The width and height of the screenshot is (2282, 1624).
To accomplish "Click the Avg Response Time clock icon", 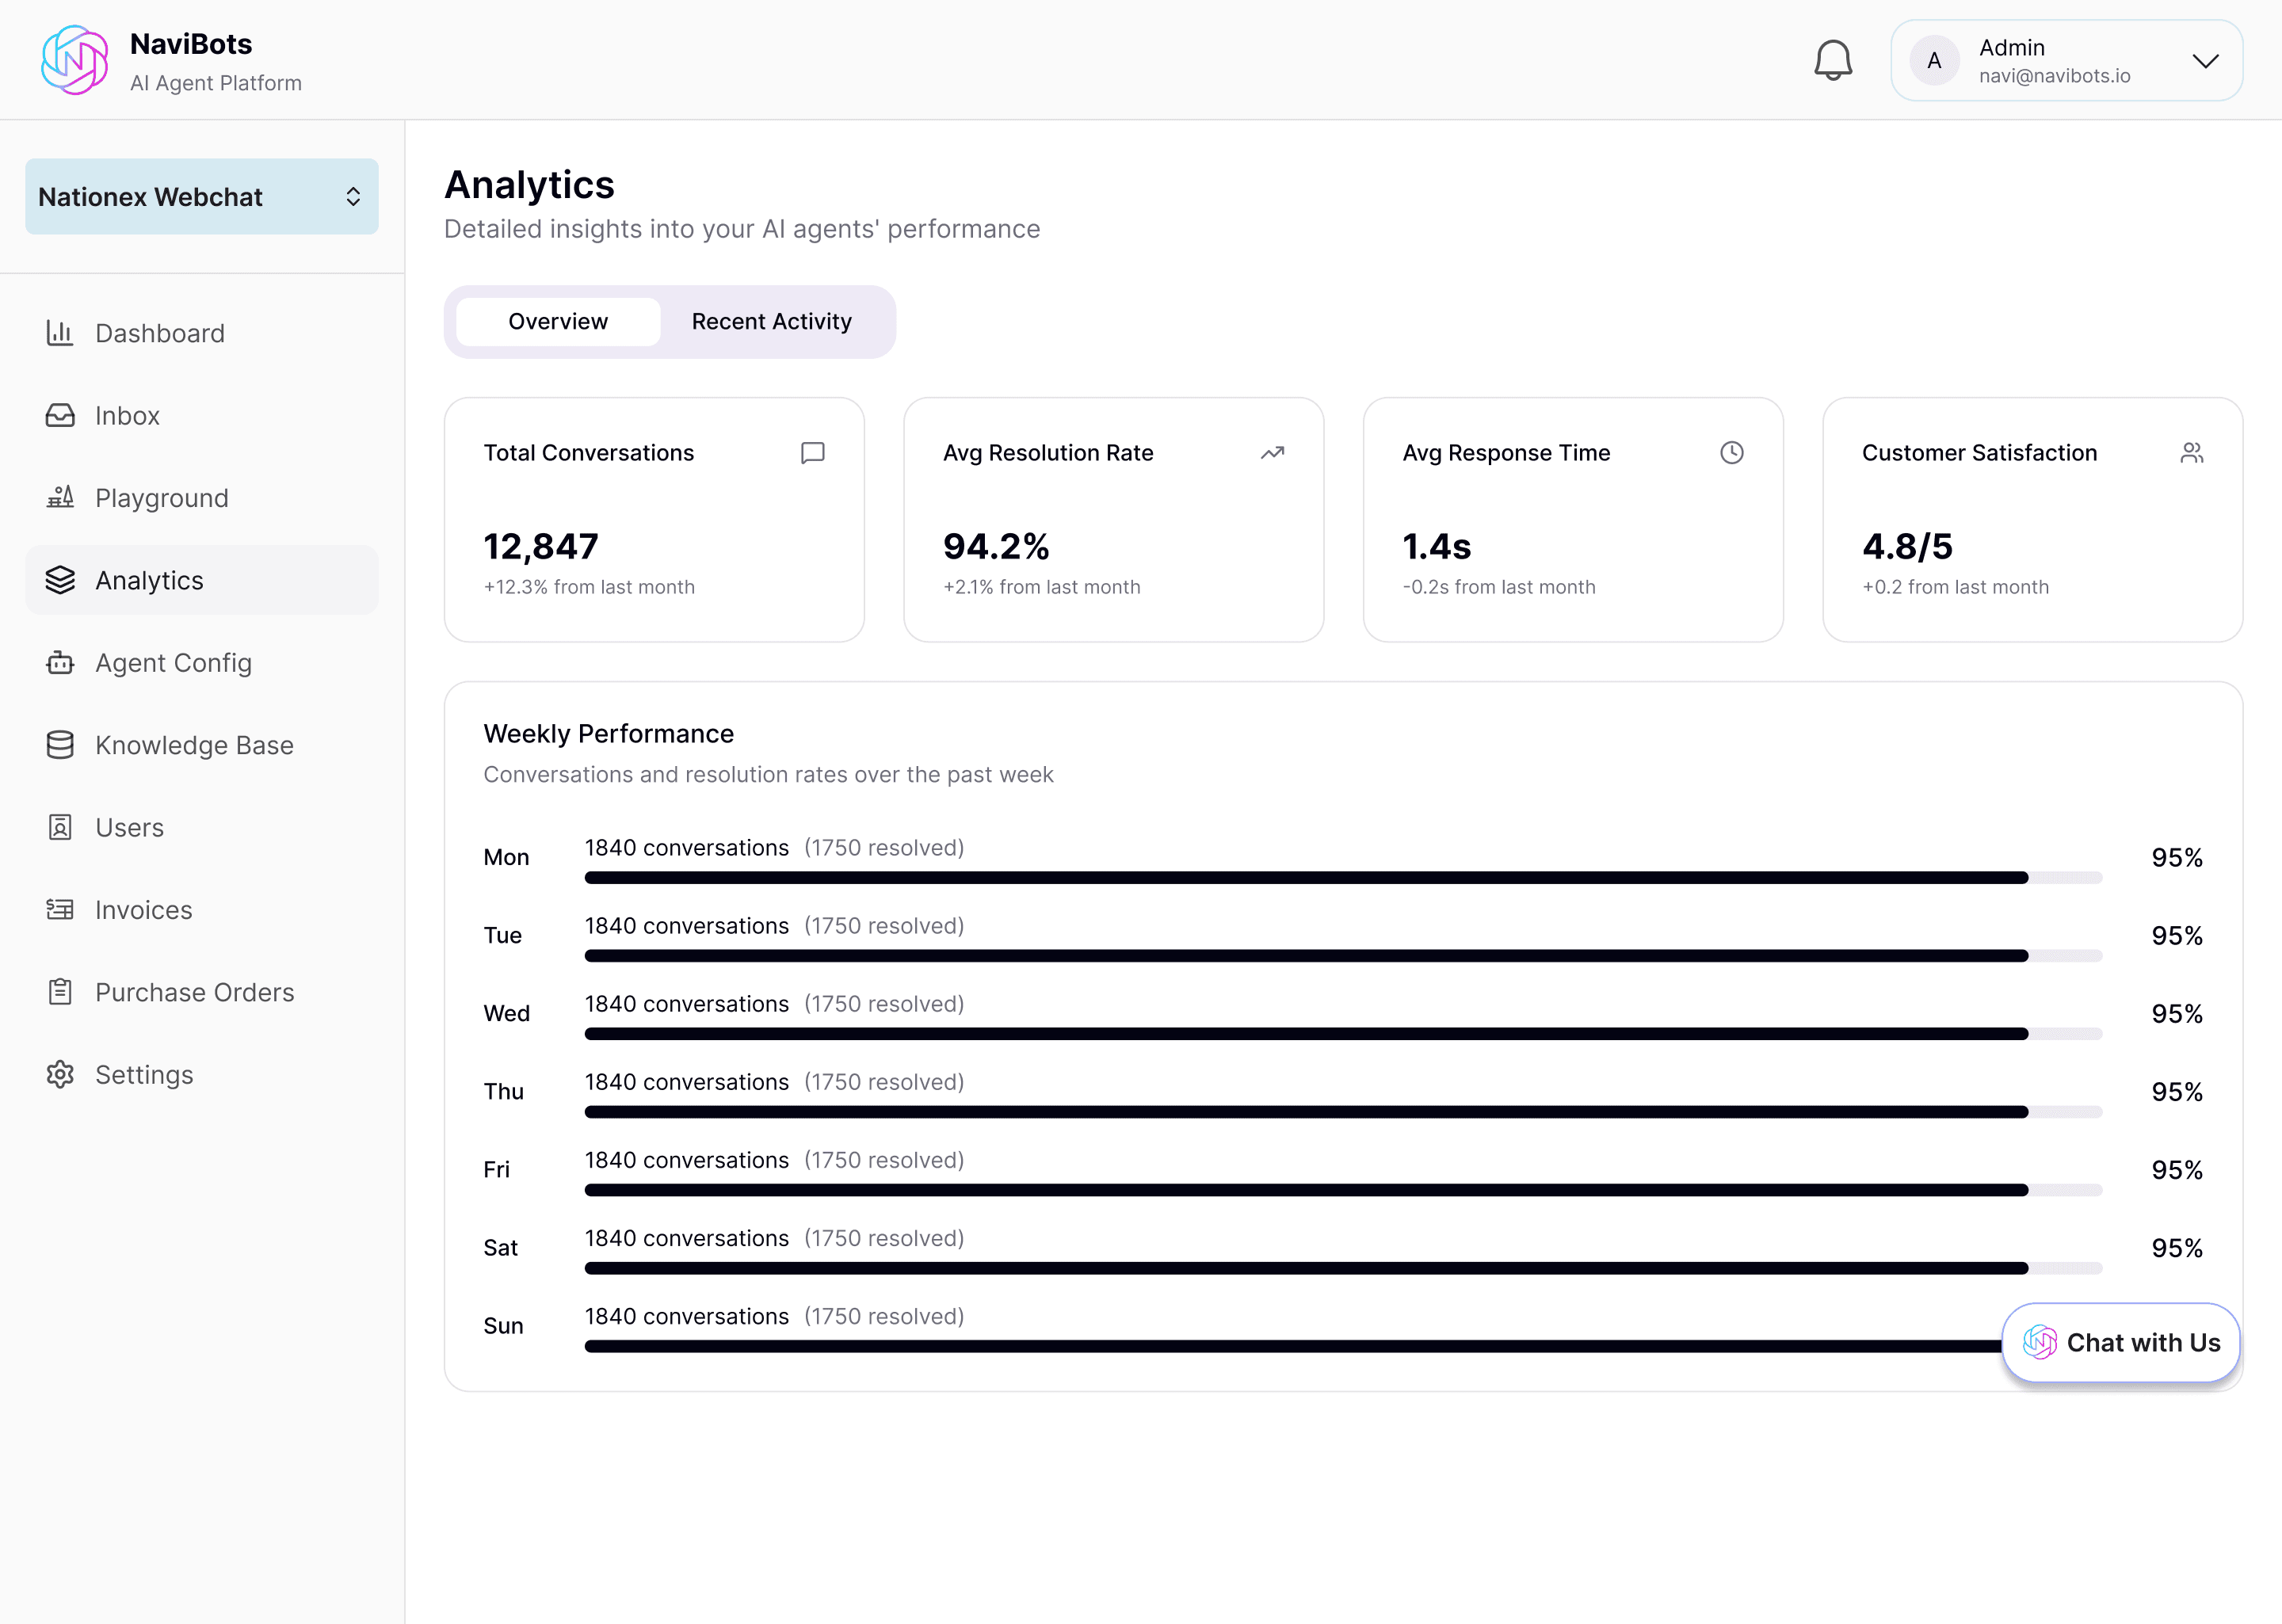I will click(x=1731, y=453).
